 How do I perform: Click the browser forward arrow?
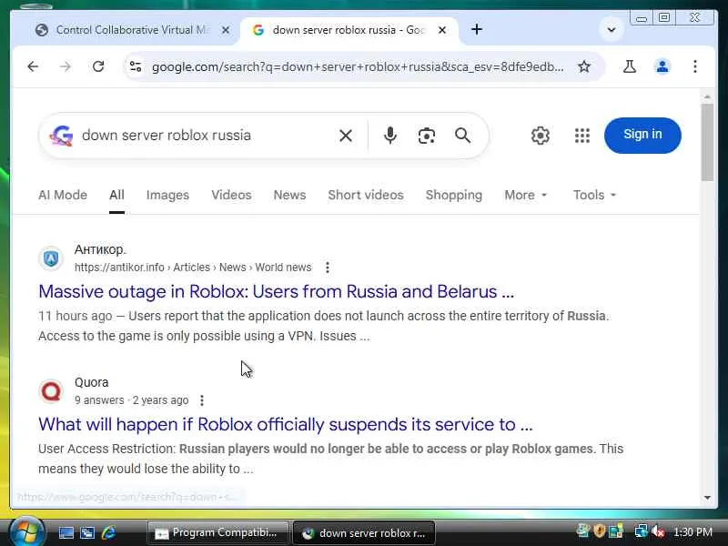coord(65,66)
